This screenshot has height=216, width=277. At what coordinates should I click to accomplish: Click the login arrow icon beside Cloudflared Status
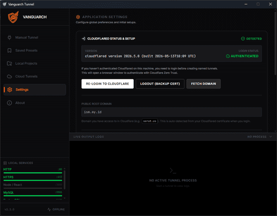(84, 39)
